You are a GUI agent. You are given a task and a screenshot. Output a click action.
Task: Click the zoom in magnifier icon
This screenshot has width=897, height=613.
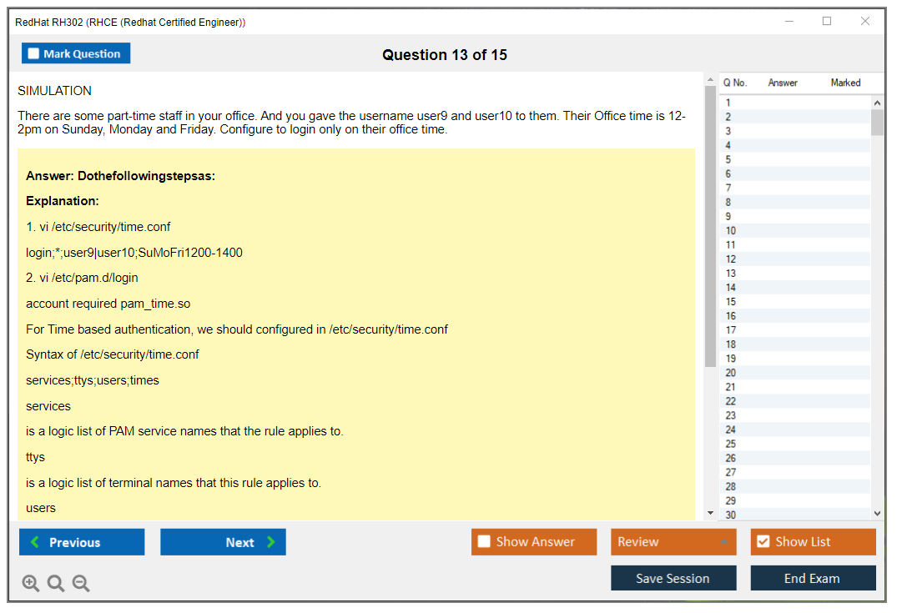click(x=31, y=584)
